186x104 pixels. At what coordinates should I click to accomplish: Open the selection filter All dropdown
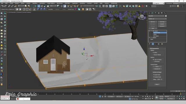pyautogui.click(x=21, y=6)
